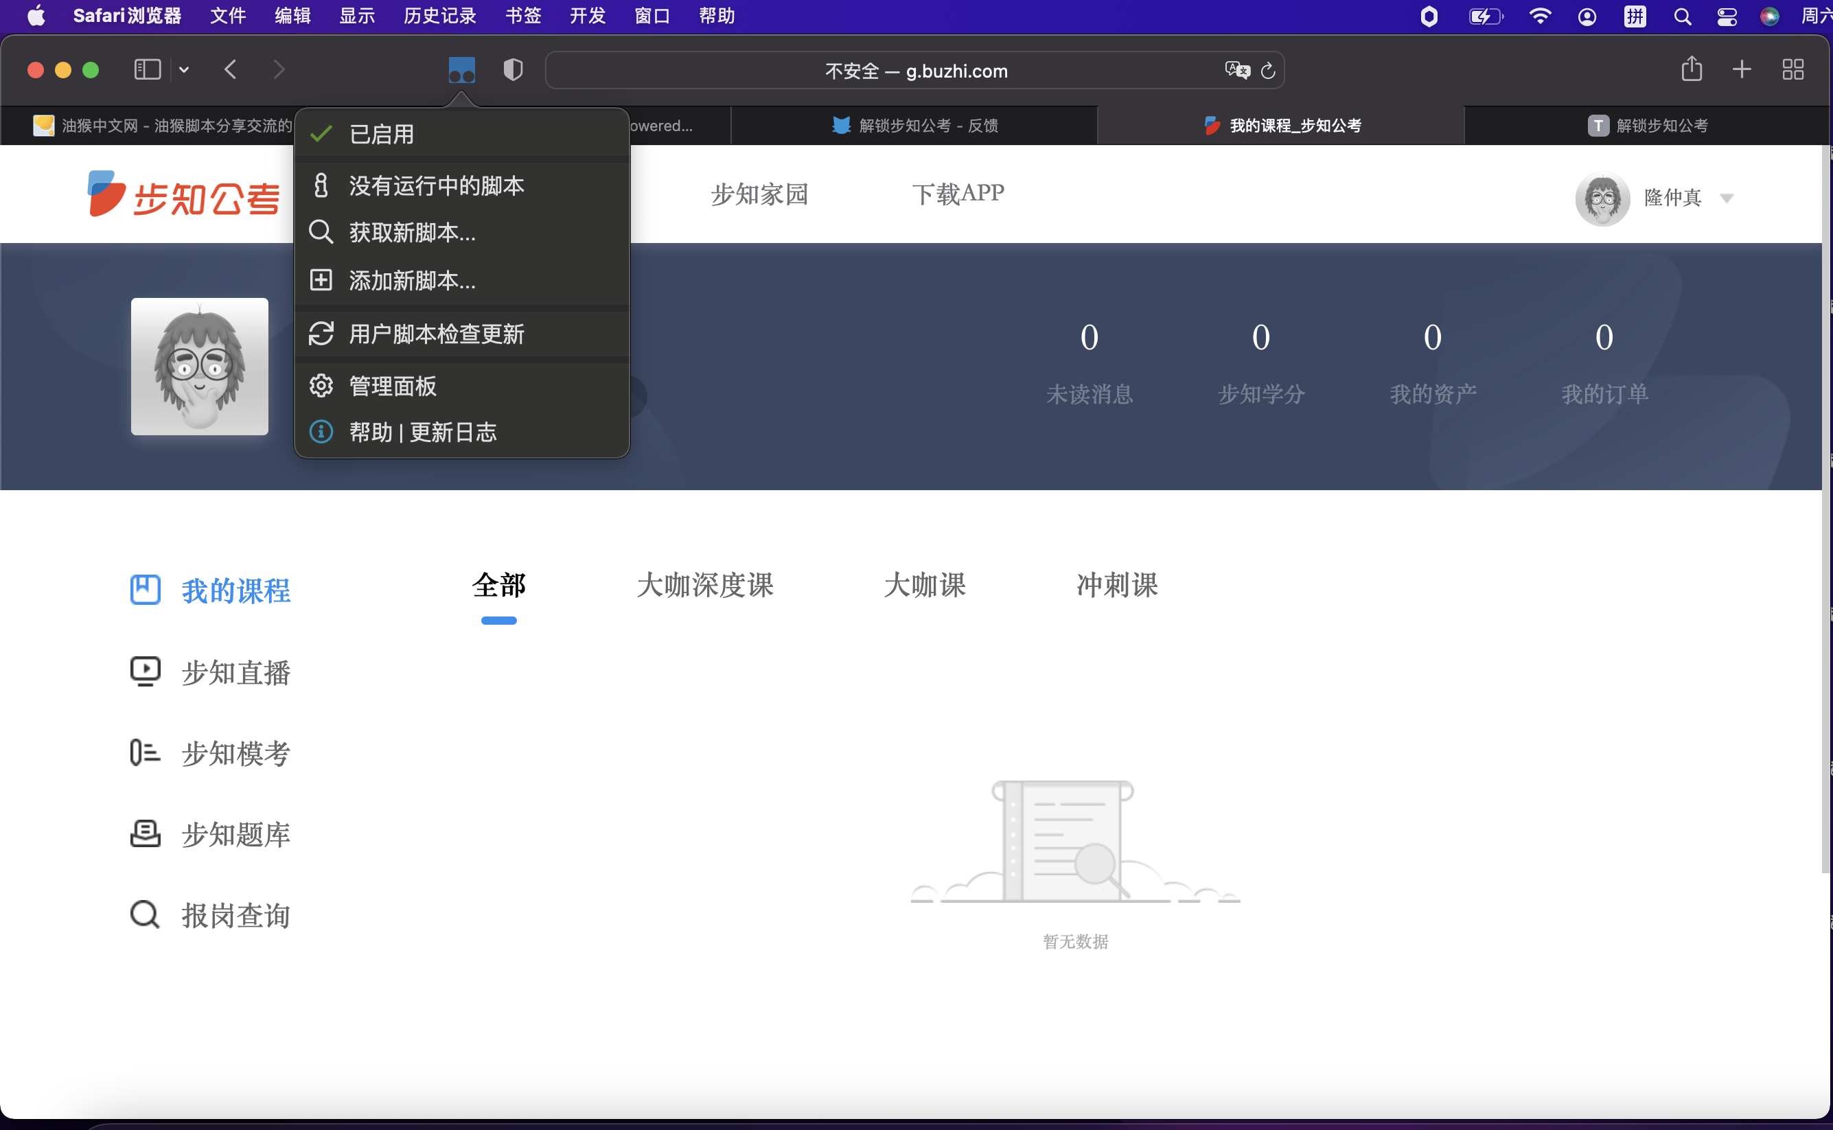Image resolution: width=1833 pixels, height=1130 pixels.
Task: Open Spotlight search in menu bar
Action: click(1682, 16)
